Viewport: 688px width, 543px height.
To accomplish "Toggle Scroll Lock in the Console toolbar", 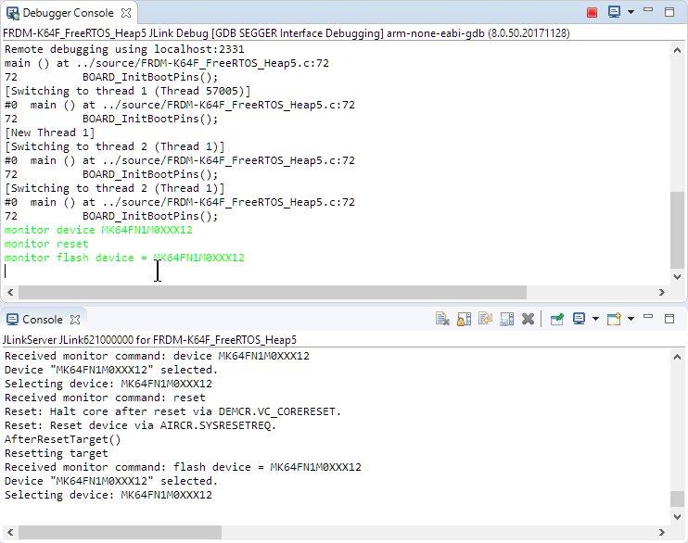I will point(465,319).
